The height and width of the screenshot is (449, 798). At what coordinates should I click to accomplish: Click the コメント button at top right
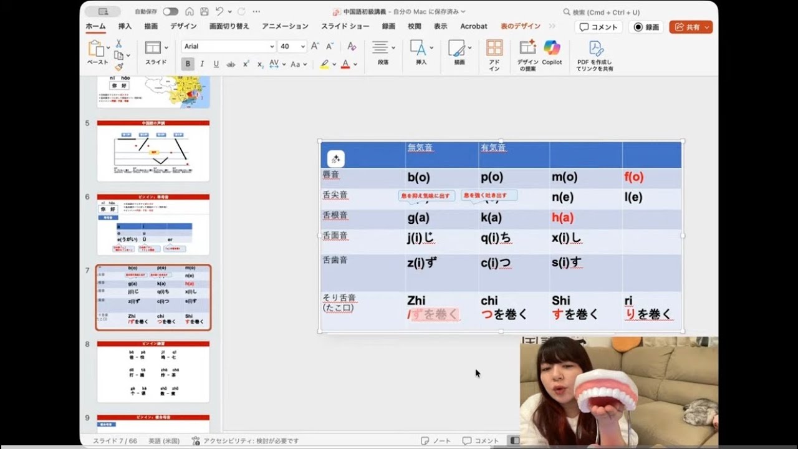[598, 27]
